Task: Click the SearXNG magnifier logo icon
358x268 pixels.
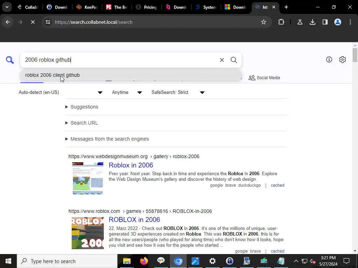Action: click(x=10, y=60)
